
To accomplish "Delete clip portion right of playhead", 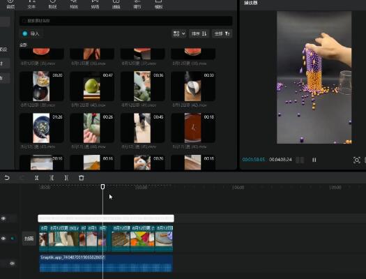I will (66, 178).
